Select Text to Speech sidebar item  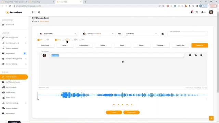pos(14,77)
